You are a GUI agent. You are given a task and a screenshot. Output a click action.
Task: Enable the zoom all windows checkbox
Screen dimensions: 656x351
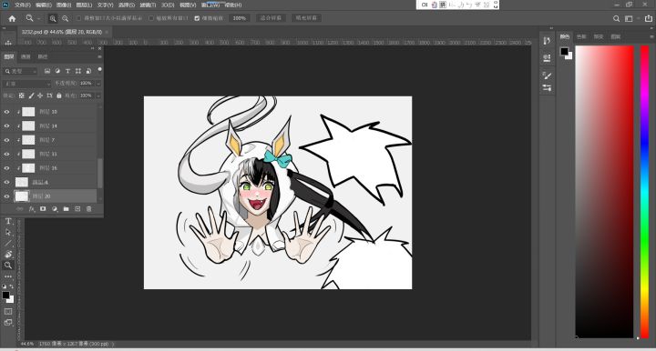tap(151, 18)
